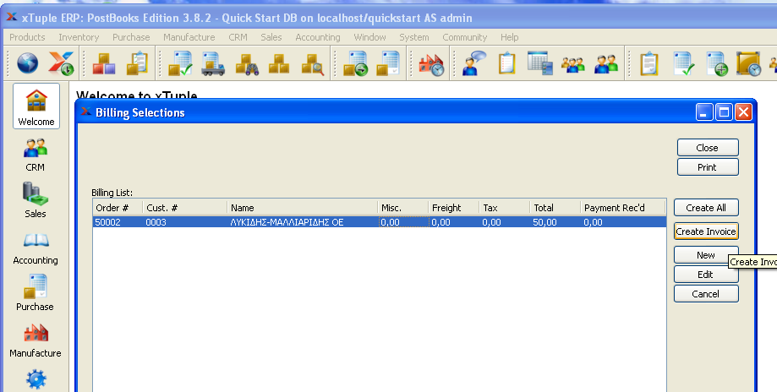Open the Manufacture menu in menu bar

point(189,37)
